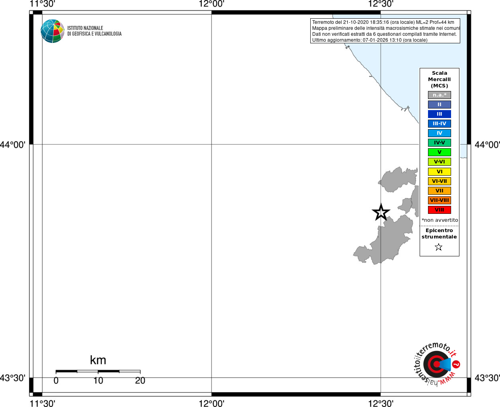500x407 pixels.
Task: Select the yellow VI legend swatch
Action: [x=440, y=172]
